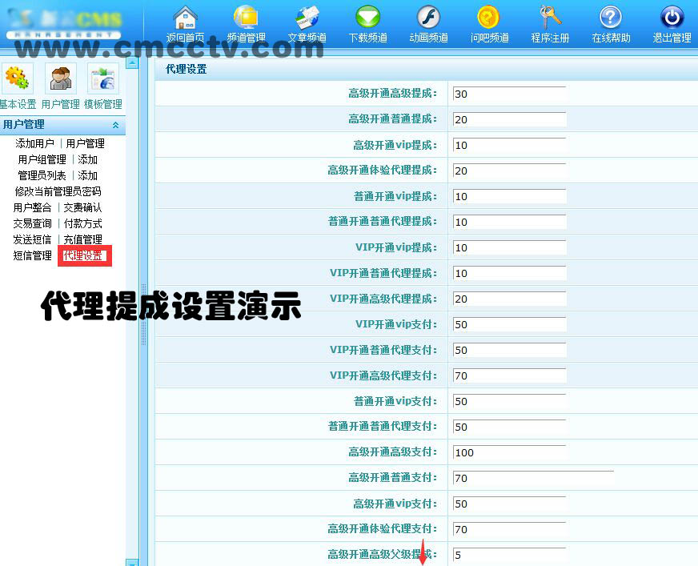This screenshot has width=698, height=566.
Task: Click the 高级开通体验代理支付 input field
Action: pos(509,529)
